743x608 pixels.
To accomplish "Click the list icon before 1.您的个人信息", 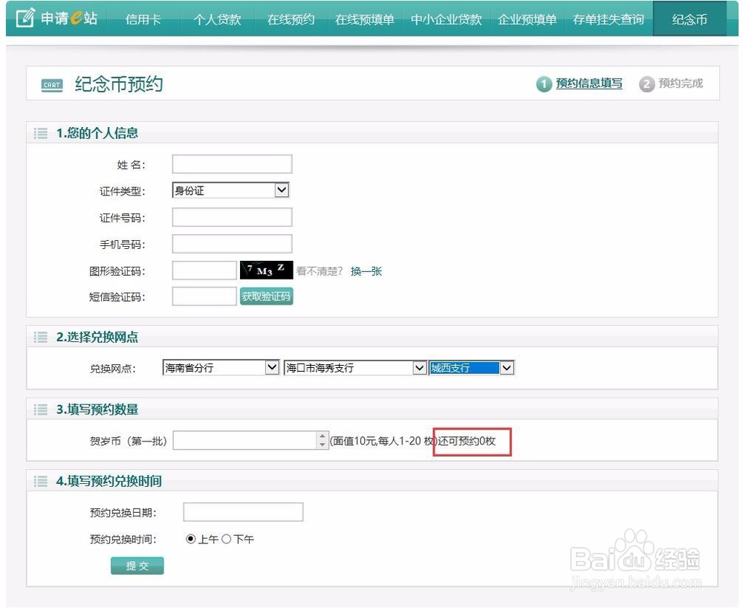I will (x=41, y=132).
